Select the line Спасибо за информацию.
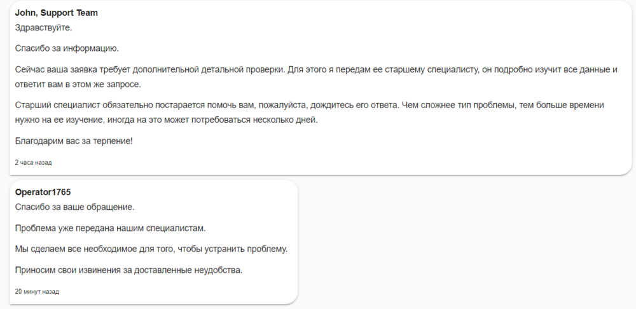636x309 pixels. point(66,48)
